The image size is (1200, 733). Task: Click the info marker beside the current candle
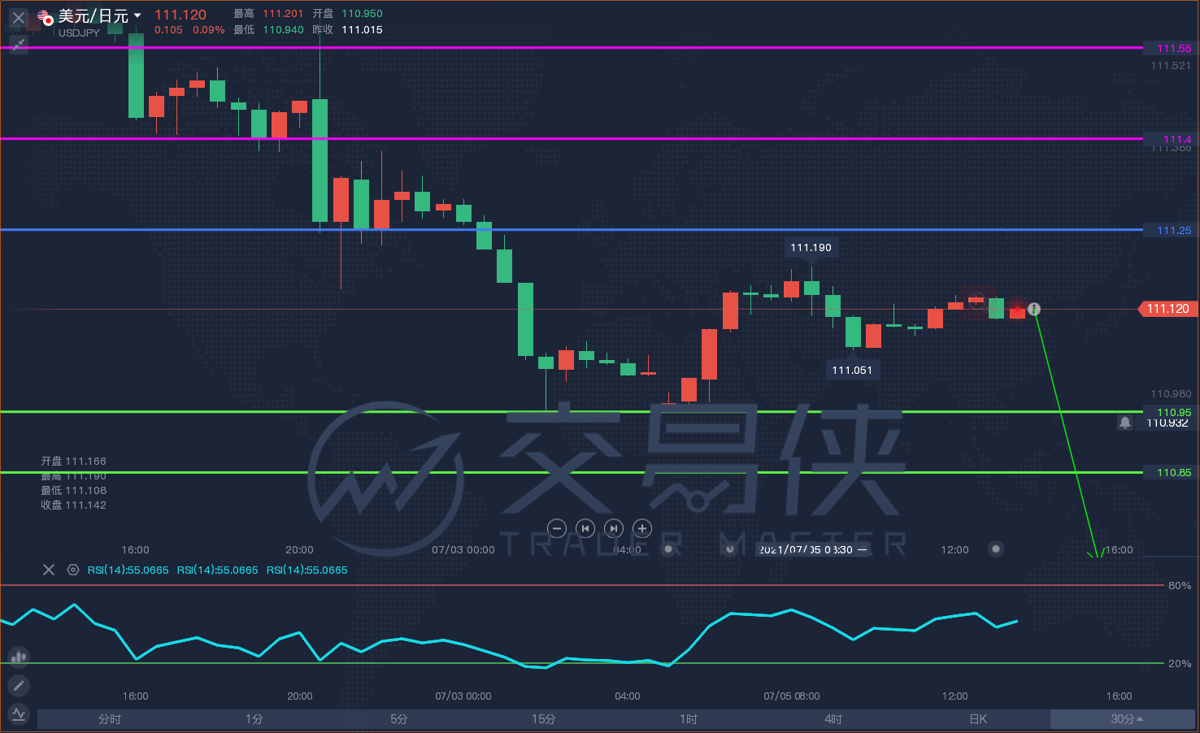point(1034,309)
